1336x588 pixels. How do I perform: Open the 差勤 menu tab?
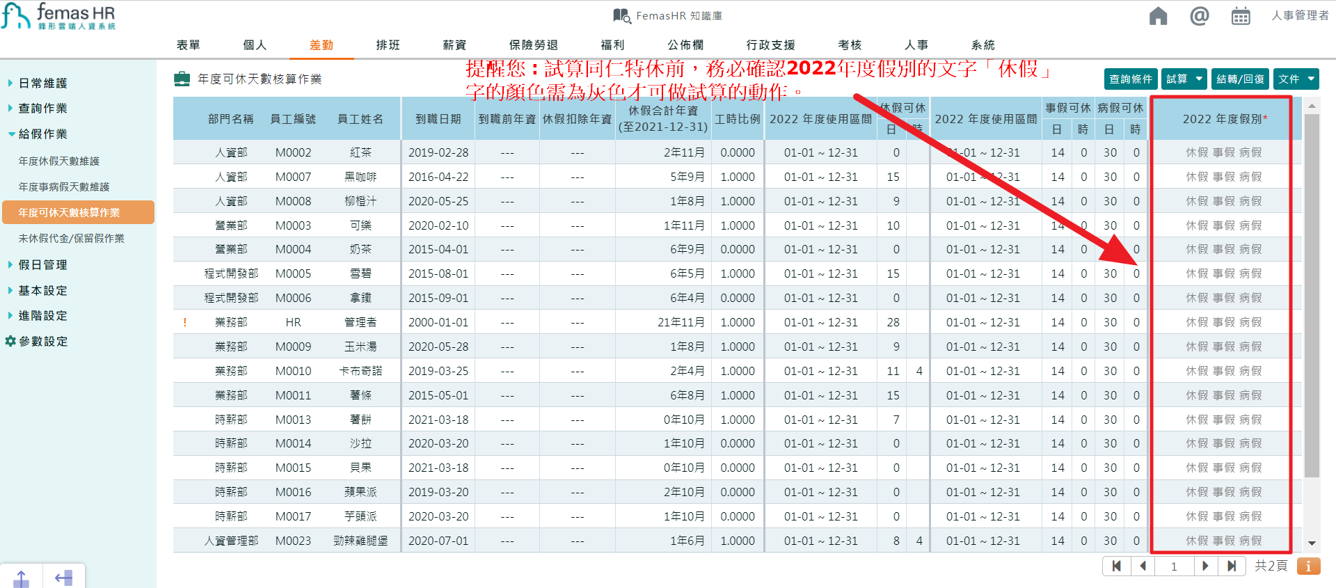321,45
